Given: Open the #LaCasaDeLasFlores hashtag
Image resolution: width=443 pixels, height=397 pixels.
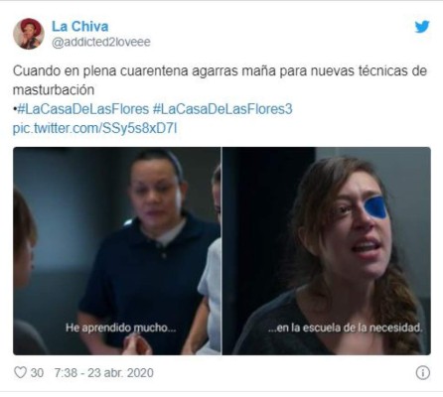Looking at the screenshot, I should pyautogui.click(x=82, y=109).
